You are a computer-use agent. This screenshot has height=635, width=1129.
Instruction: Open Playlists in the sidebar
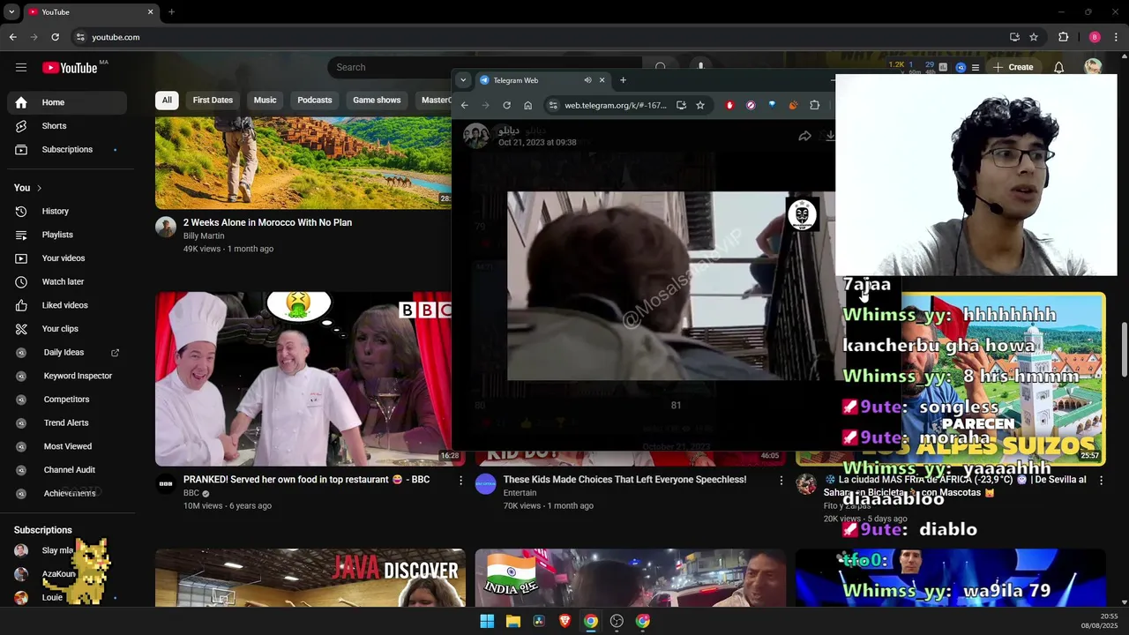67,235
